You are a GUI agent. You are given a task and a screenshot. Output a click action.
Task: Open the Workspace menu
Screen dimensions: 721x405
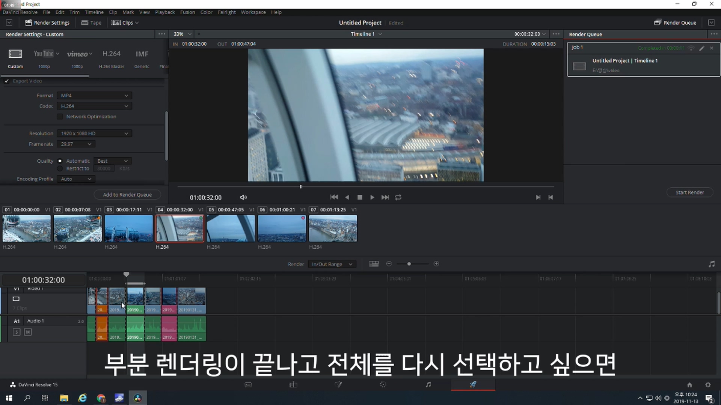pos(253,12)
